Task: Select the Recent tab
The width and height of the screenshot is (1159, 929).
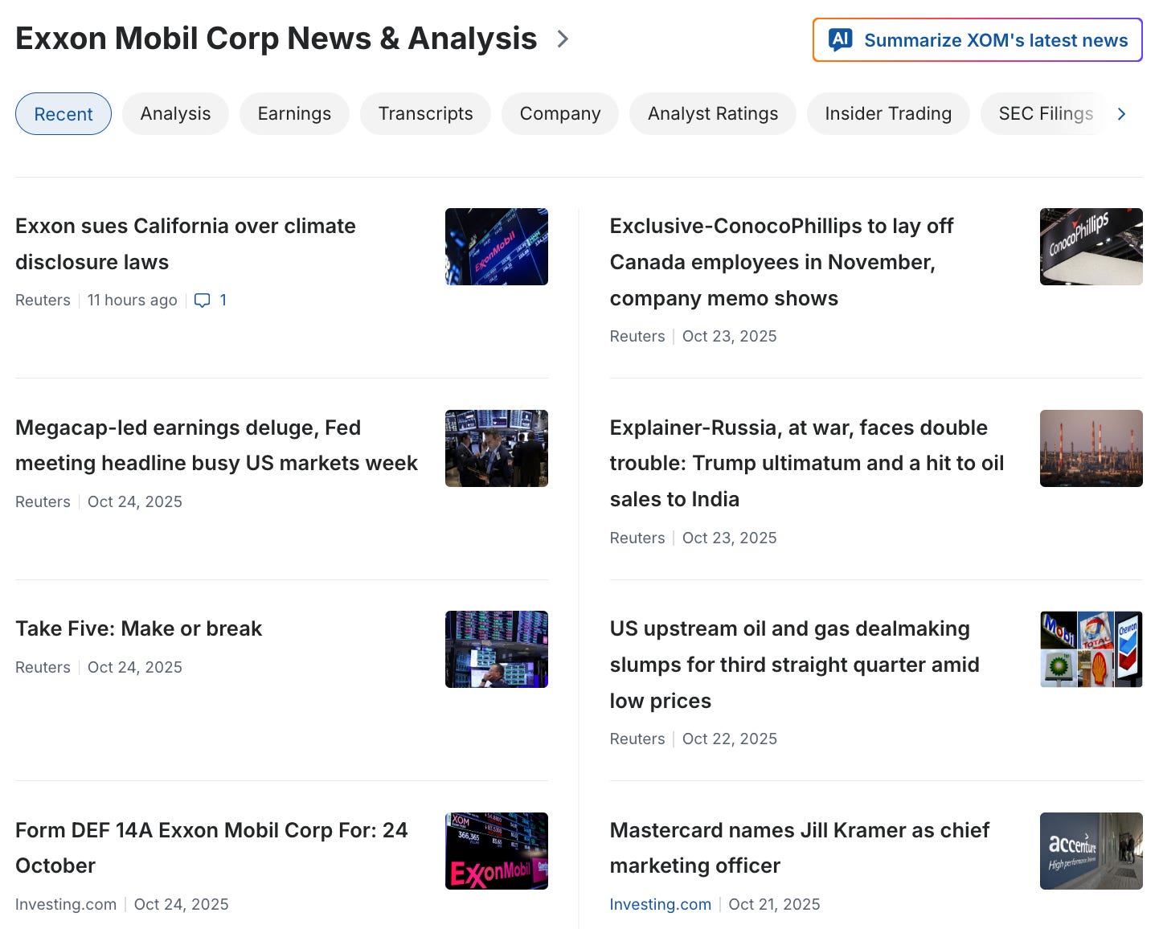Action: [63, 114]
